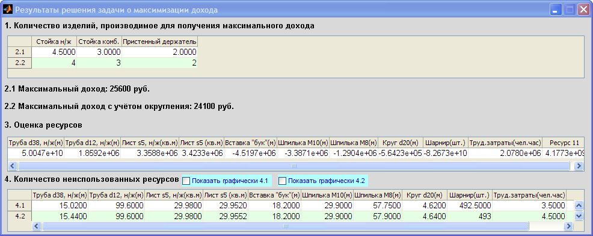Click the MATLAB icon in title bar

(7, 10)
